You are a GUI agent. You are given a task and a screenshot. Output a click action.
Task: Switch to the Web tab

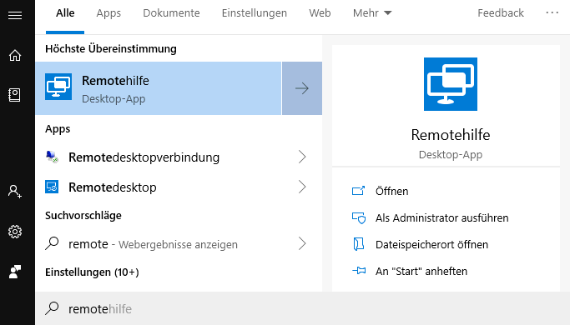click(320, 13)
